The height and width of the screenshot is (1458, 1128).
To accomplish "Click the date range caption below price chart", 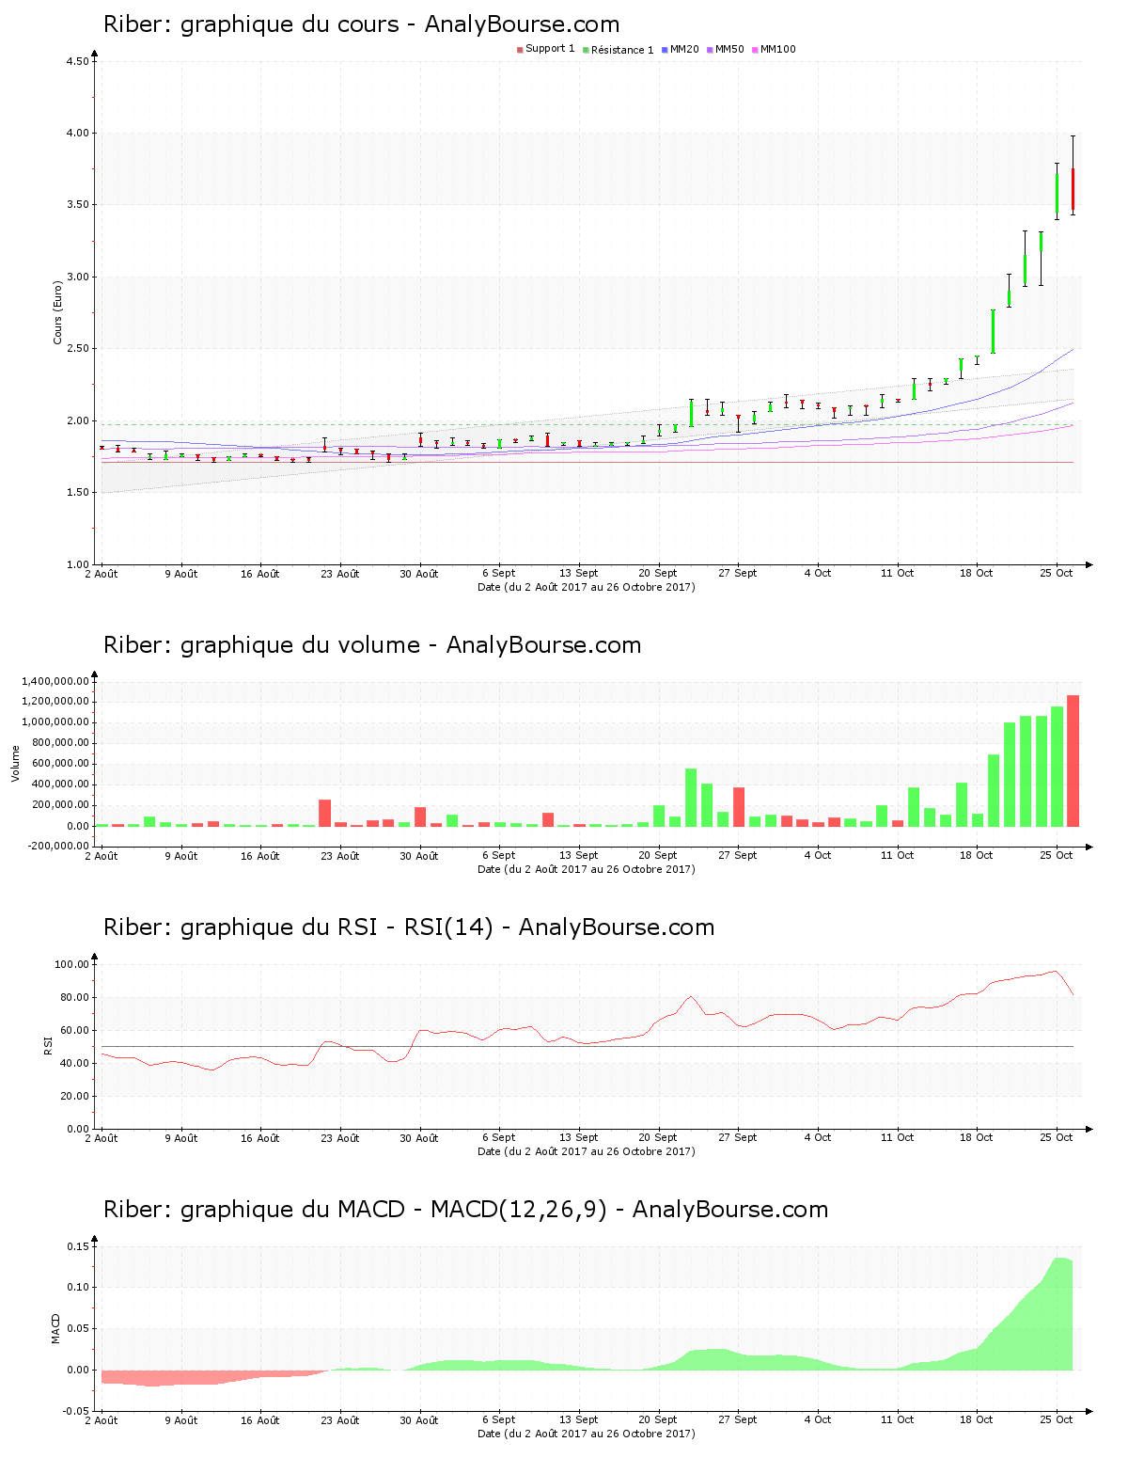I will pos(587,587).
